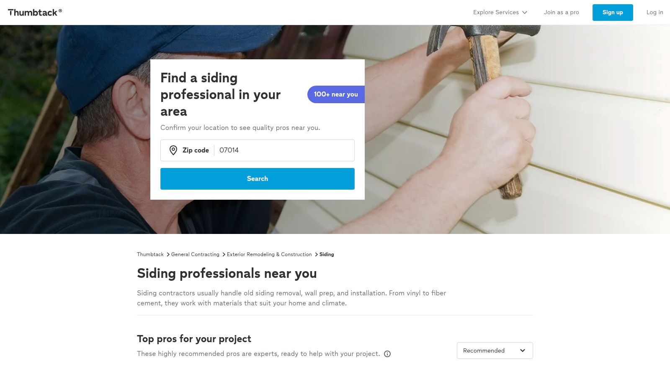The width and height of the screenshot is (670, 376).
Task: Click the Top pros for your project heading
Action: click(194, 339)
